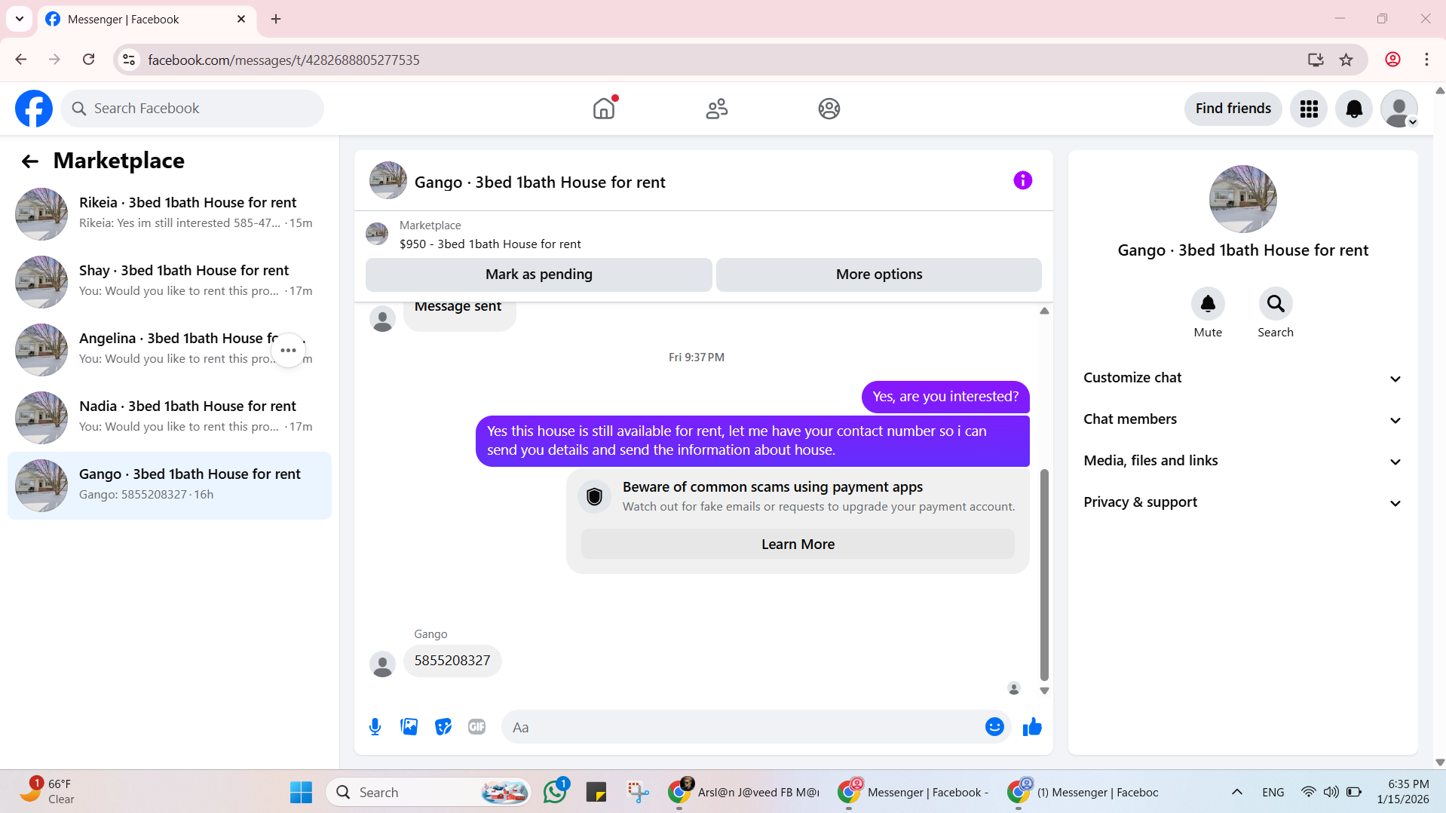Open Chrome profile icon
The width and height of the screenshot is (1446, 813).
1392,60
